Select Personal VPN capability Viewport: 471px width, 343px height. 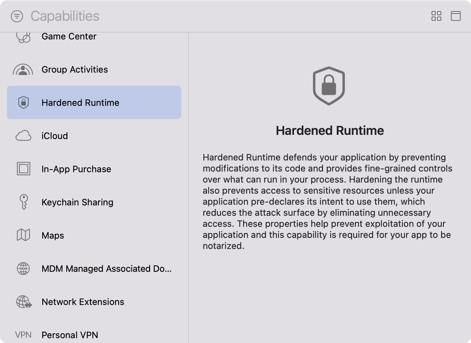point(94,331)
